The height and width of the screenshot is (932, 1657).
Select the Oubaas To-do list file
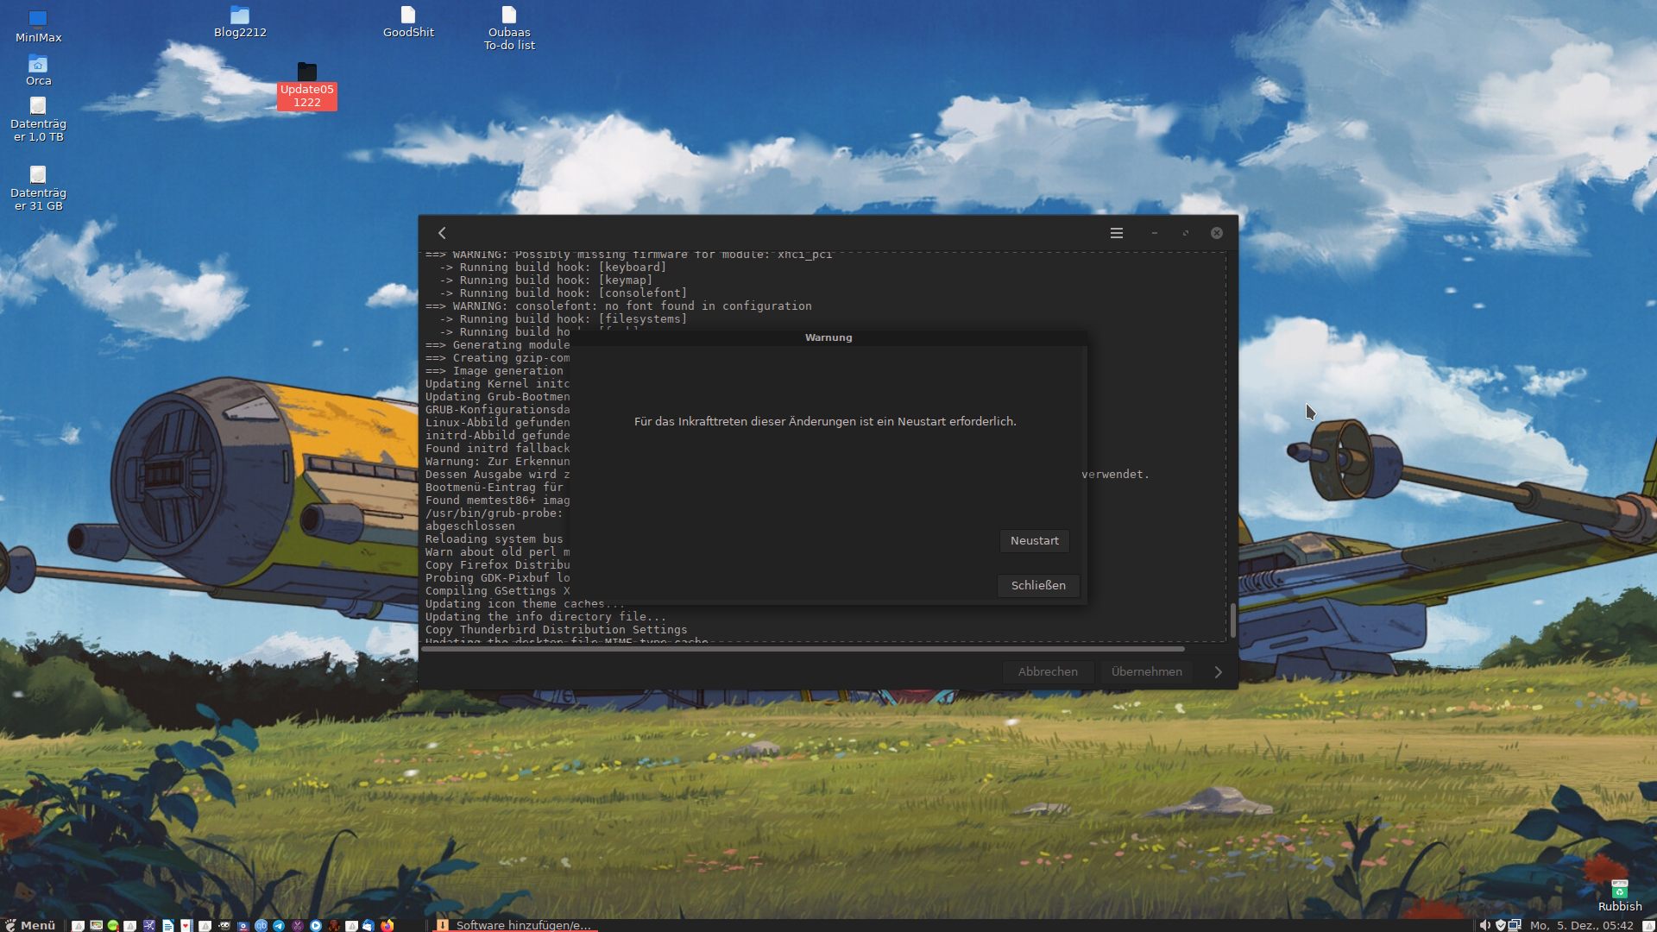point(509,28)
